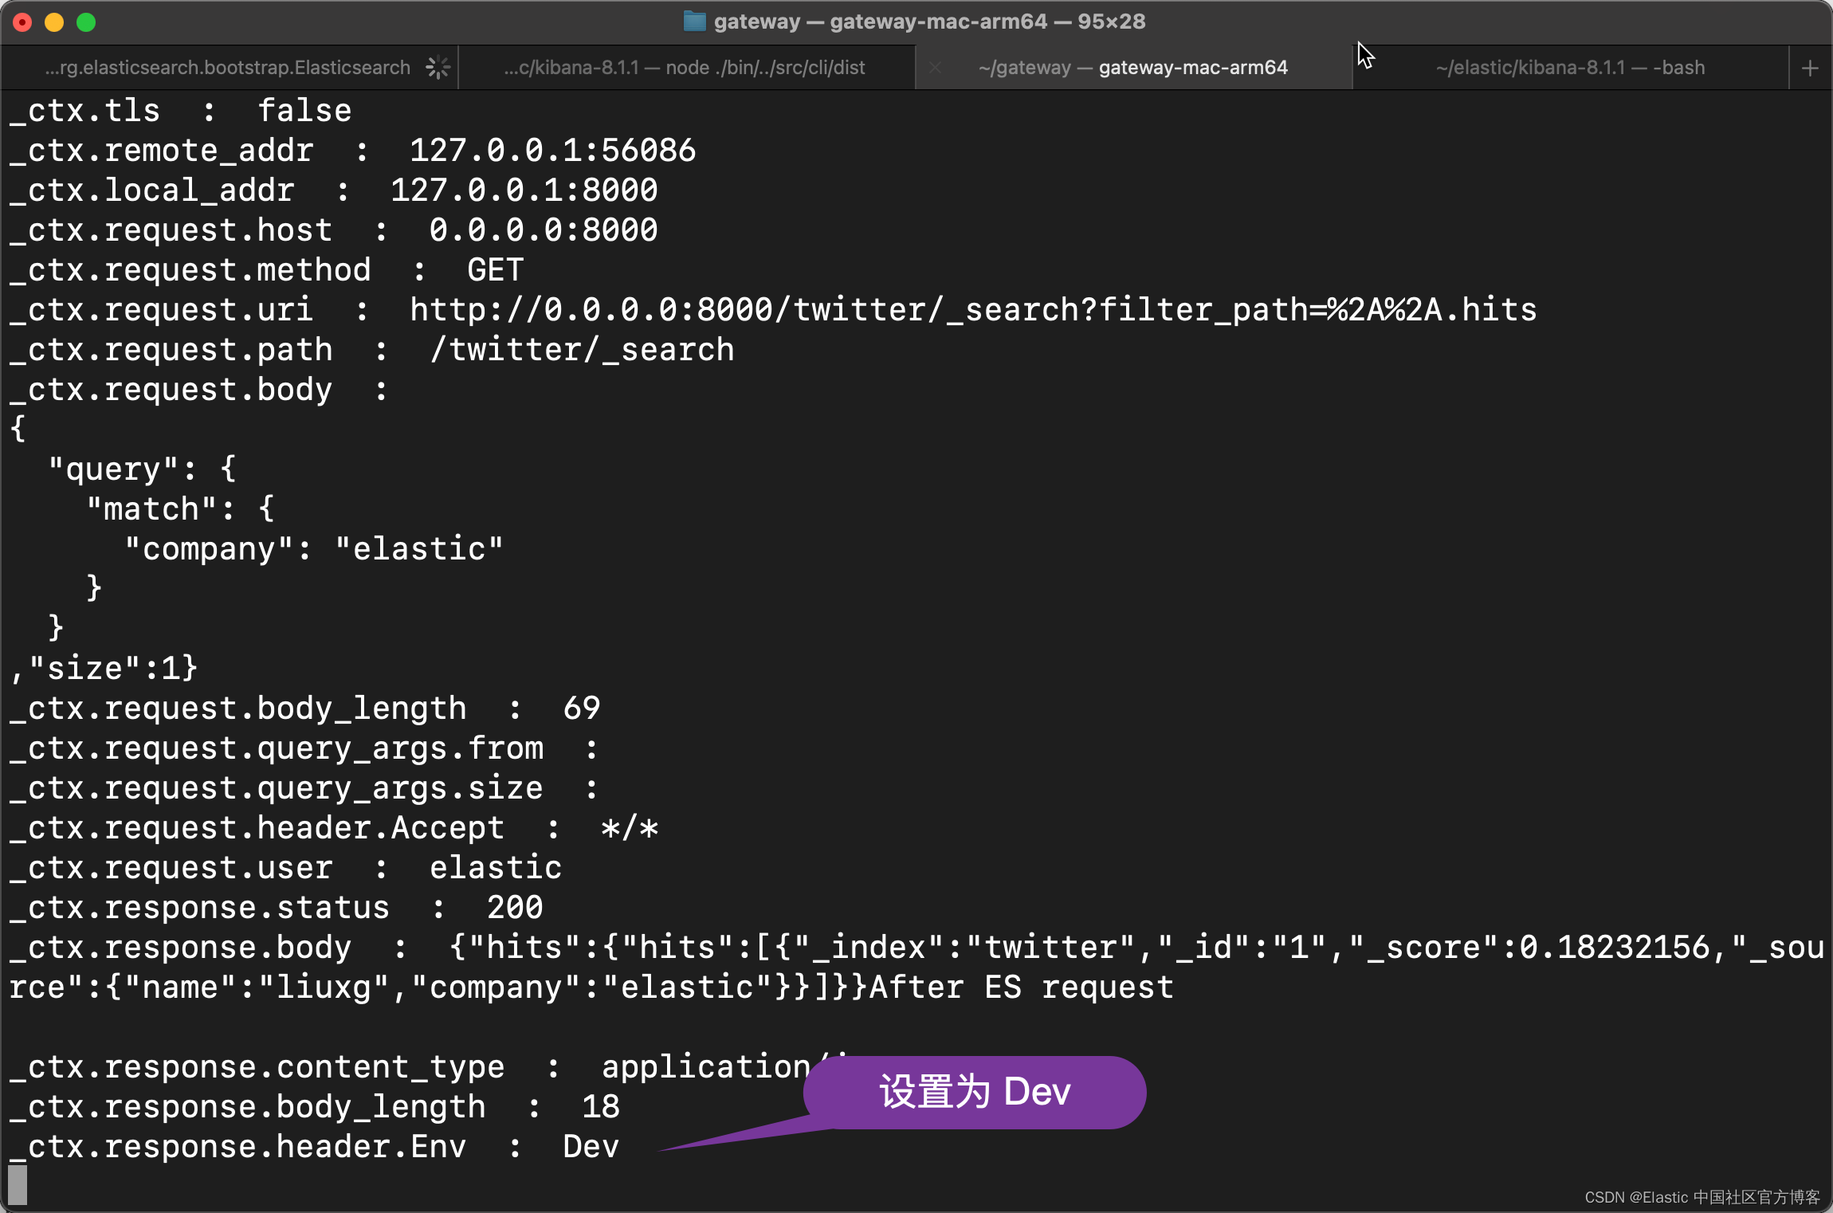Click the green fullscreen window button
Viewport: 1833px width, 1213px height.
(x=86, y=22)
